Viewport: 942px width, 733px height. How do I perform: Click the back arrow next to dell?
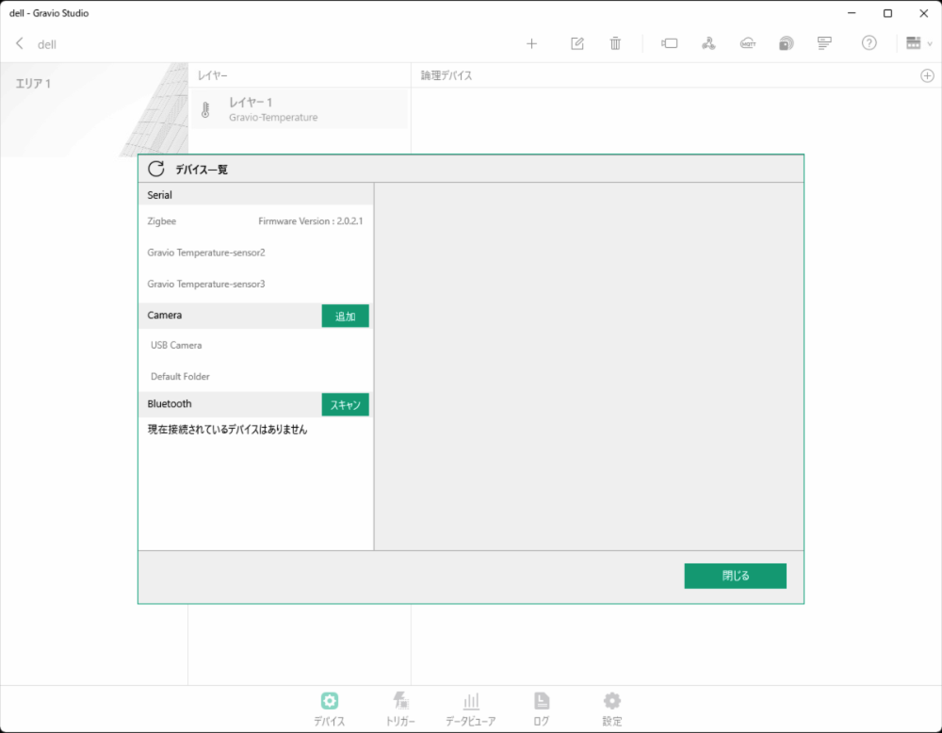pos(20,43)
